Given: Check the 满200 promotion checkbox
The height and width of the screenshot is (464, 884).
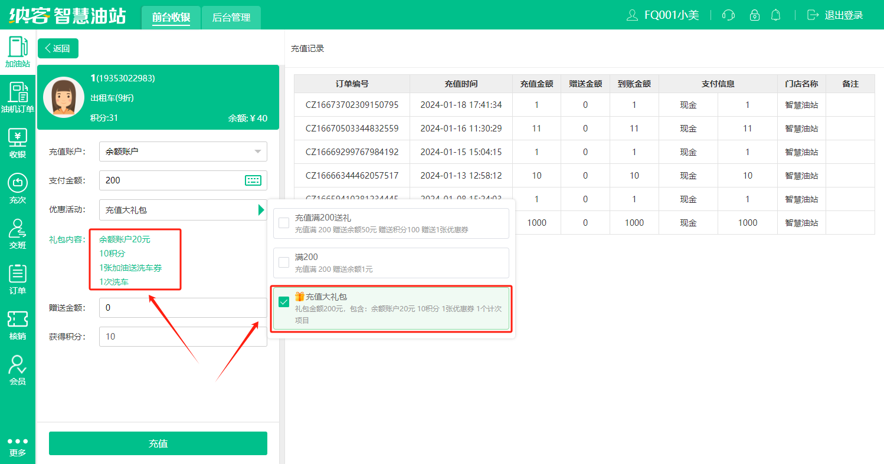Looking at the screenshot, I should (284, 262).
